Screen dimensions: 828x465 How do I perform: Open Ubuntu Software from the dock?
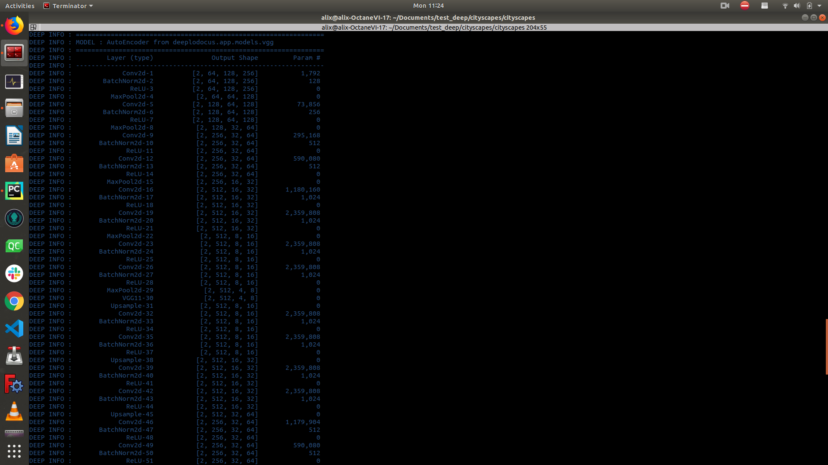click(14, 163)
